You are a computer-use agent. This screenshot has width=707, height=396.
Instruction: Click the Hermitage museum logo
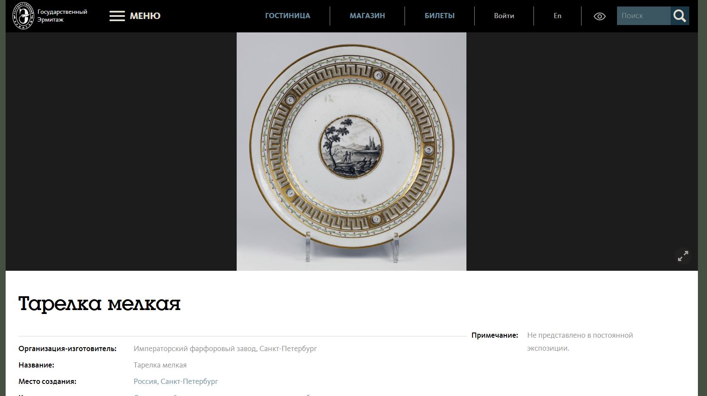(23, 16)
